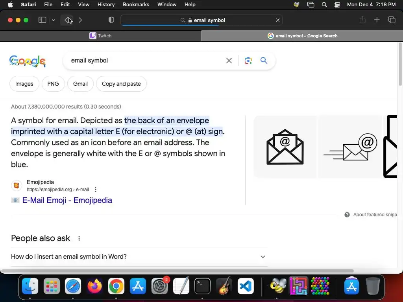
Task: Click the privacy shield icon
Action: click(x=111, y=20)
